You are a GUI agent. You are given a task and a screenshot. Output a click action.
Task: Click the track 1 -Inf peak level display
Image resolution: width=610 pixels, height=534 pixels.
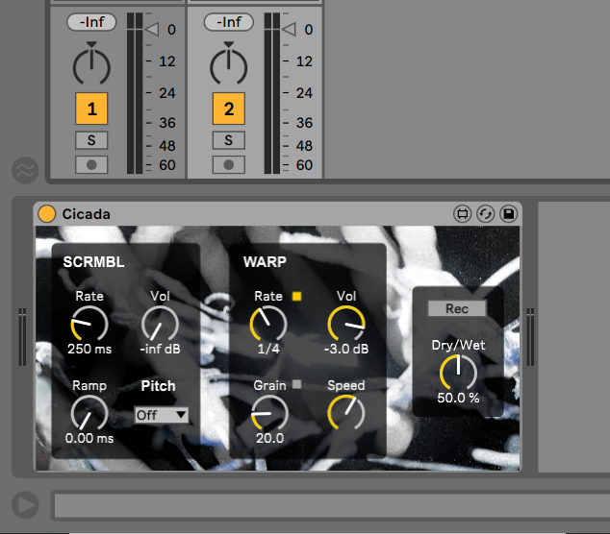point(91,21)
